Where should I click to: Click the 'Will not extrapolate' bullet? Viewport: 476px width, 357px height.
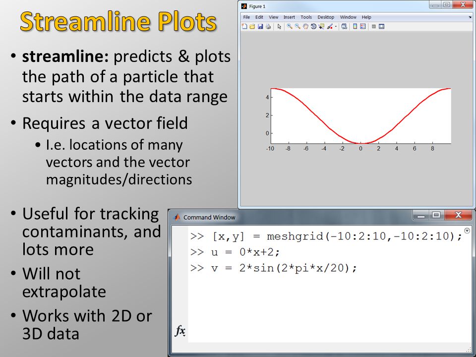(64, 283)
